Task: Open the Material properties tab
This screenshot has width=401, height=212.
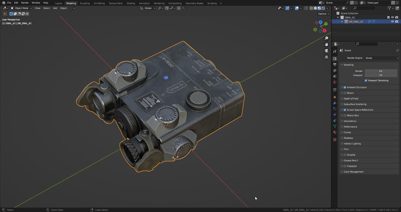Action: (335, 132)
